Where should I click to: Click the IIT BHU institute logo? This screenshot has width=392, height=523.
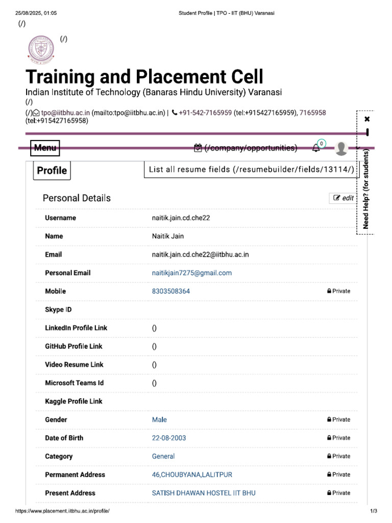[41, 50]
